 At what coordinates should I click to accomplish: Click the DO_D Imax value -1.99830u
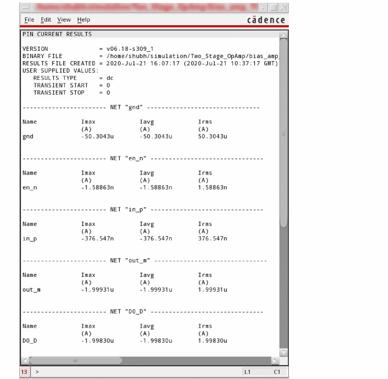coord(98,341)
